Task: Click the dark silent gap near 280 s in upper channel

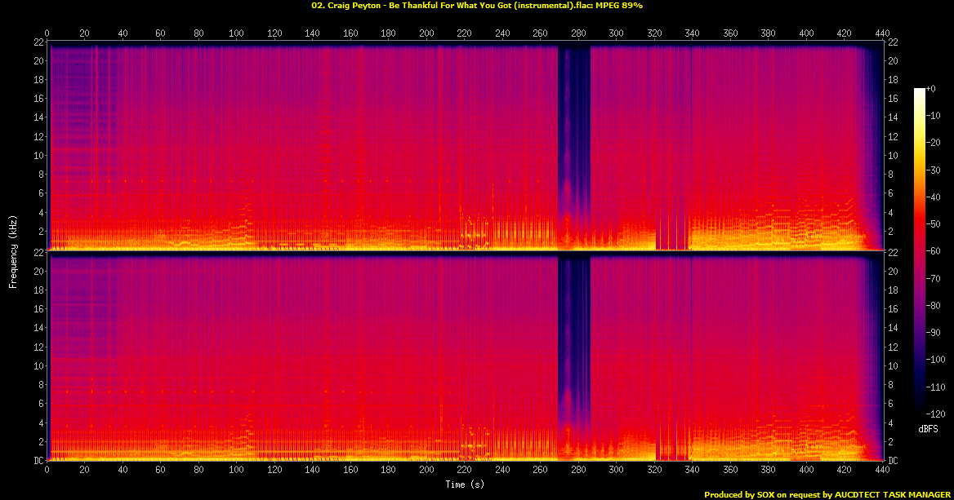Action: click(x=574, y=146)
